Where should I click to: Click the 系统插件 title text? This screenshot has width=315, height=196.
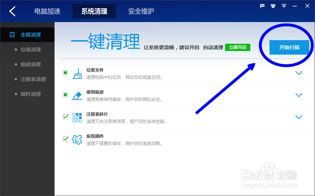(95, 136)
